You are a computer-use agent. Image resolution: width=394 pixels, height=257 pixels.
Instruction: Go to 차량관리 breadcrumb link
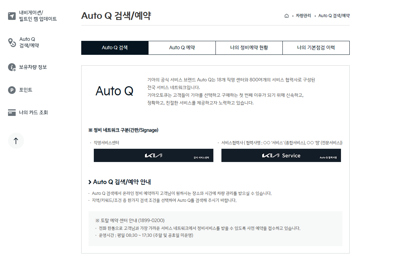click(303, 16)
